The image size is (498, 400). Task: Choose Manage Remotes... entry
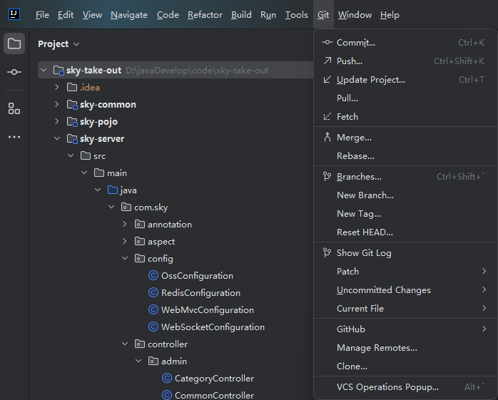pyautogui.click(x=405, y=348)
